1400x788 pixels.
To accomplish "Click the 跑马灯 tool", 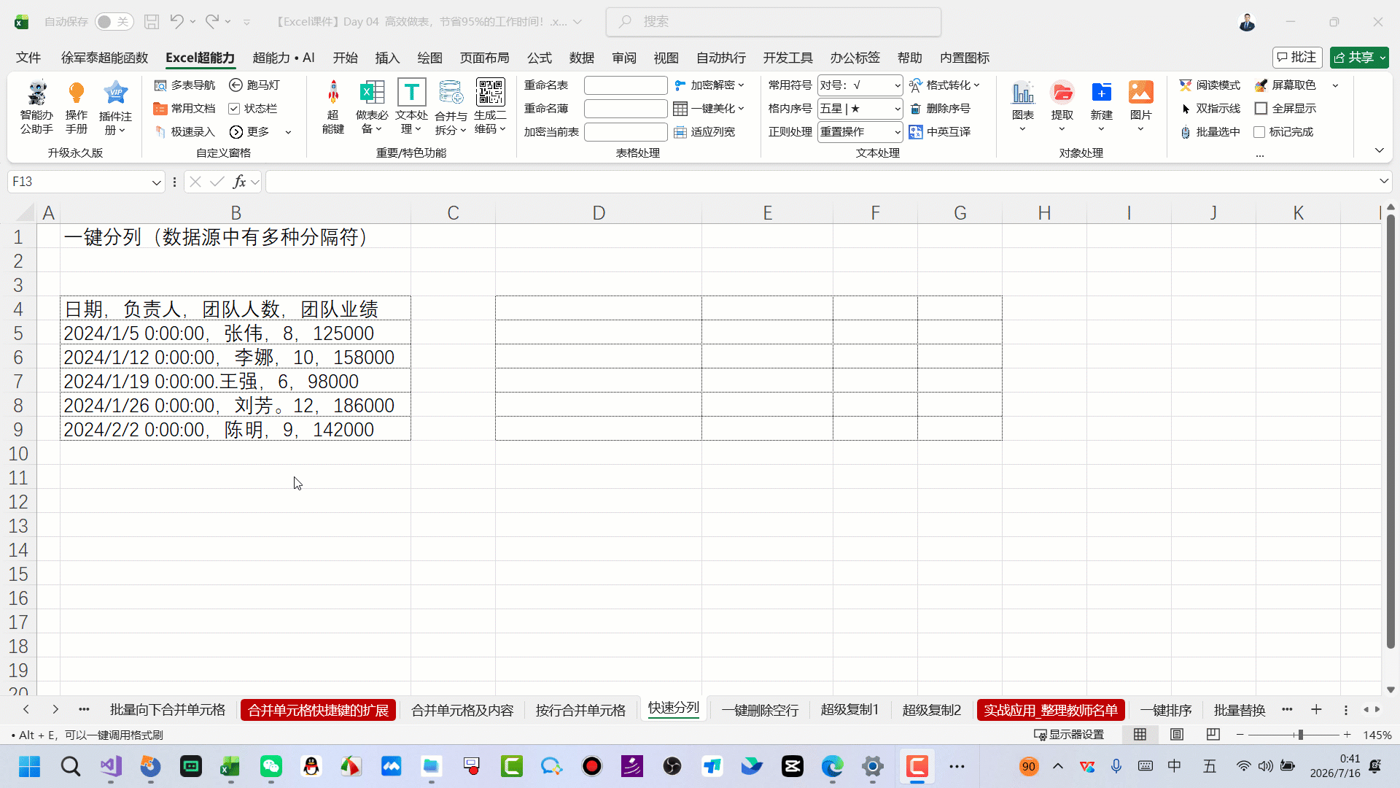I will point(254,85).
